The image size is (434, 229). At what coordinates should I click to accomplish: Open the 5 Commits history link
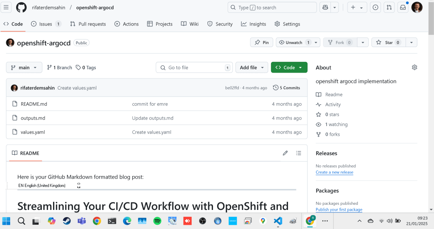pos(286,88)
